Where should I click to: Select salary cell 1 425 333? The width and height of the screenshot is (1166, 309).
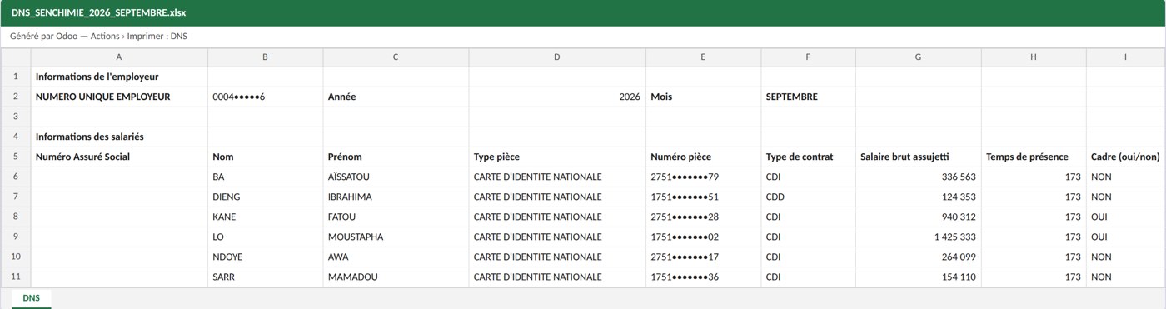(918, 237)
